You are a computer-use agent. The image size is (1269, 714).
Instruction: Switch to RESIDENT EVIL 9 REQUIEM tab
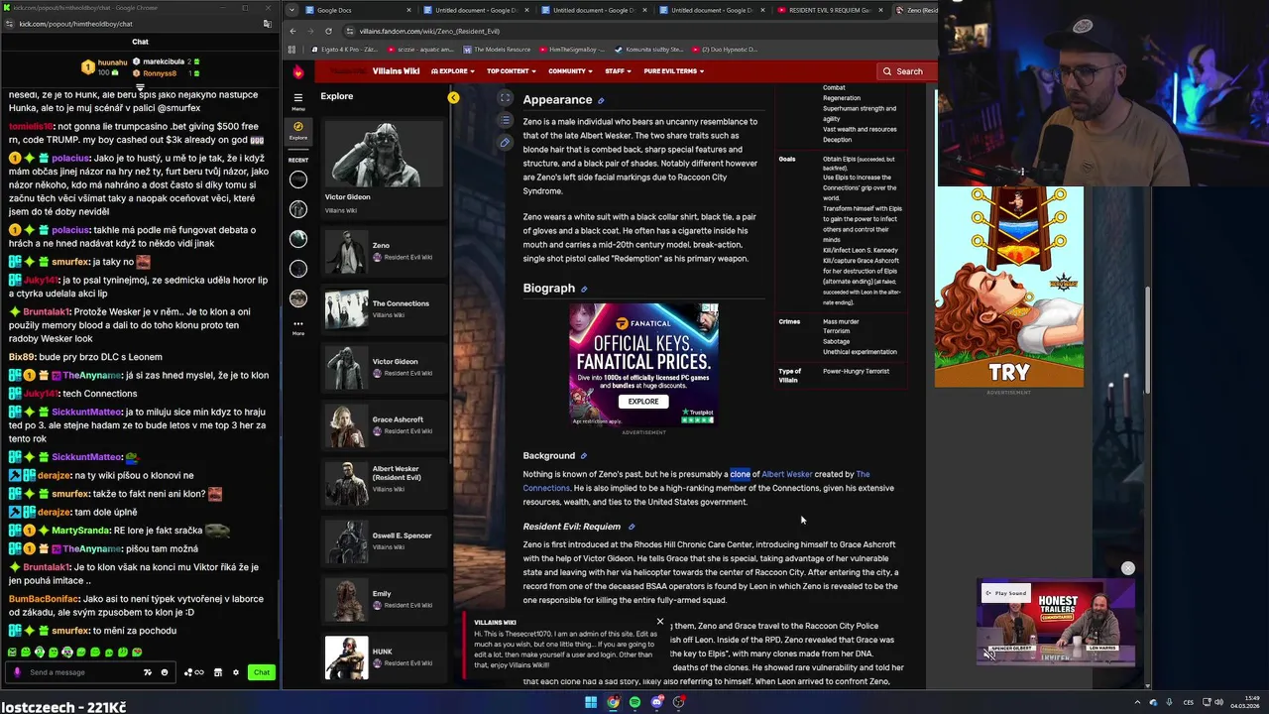tap(830, 10)
